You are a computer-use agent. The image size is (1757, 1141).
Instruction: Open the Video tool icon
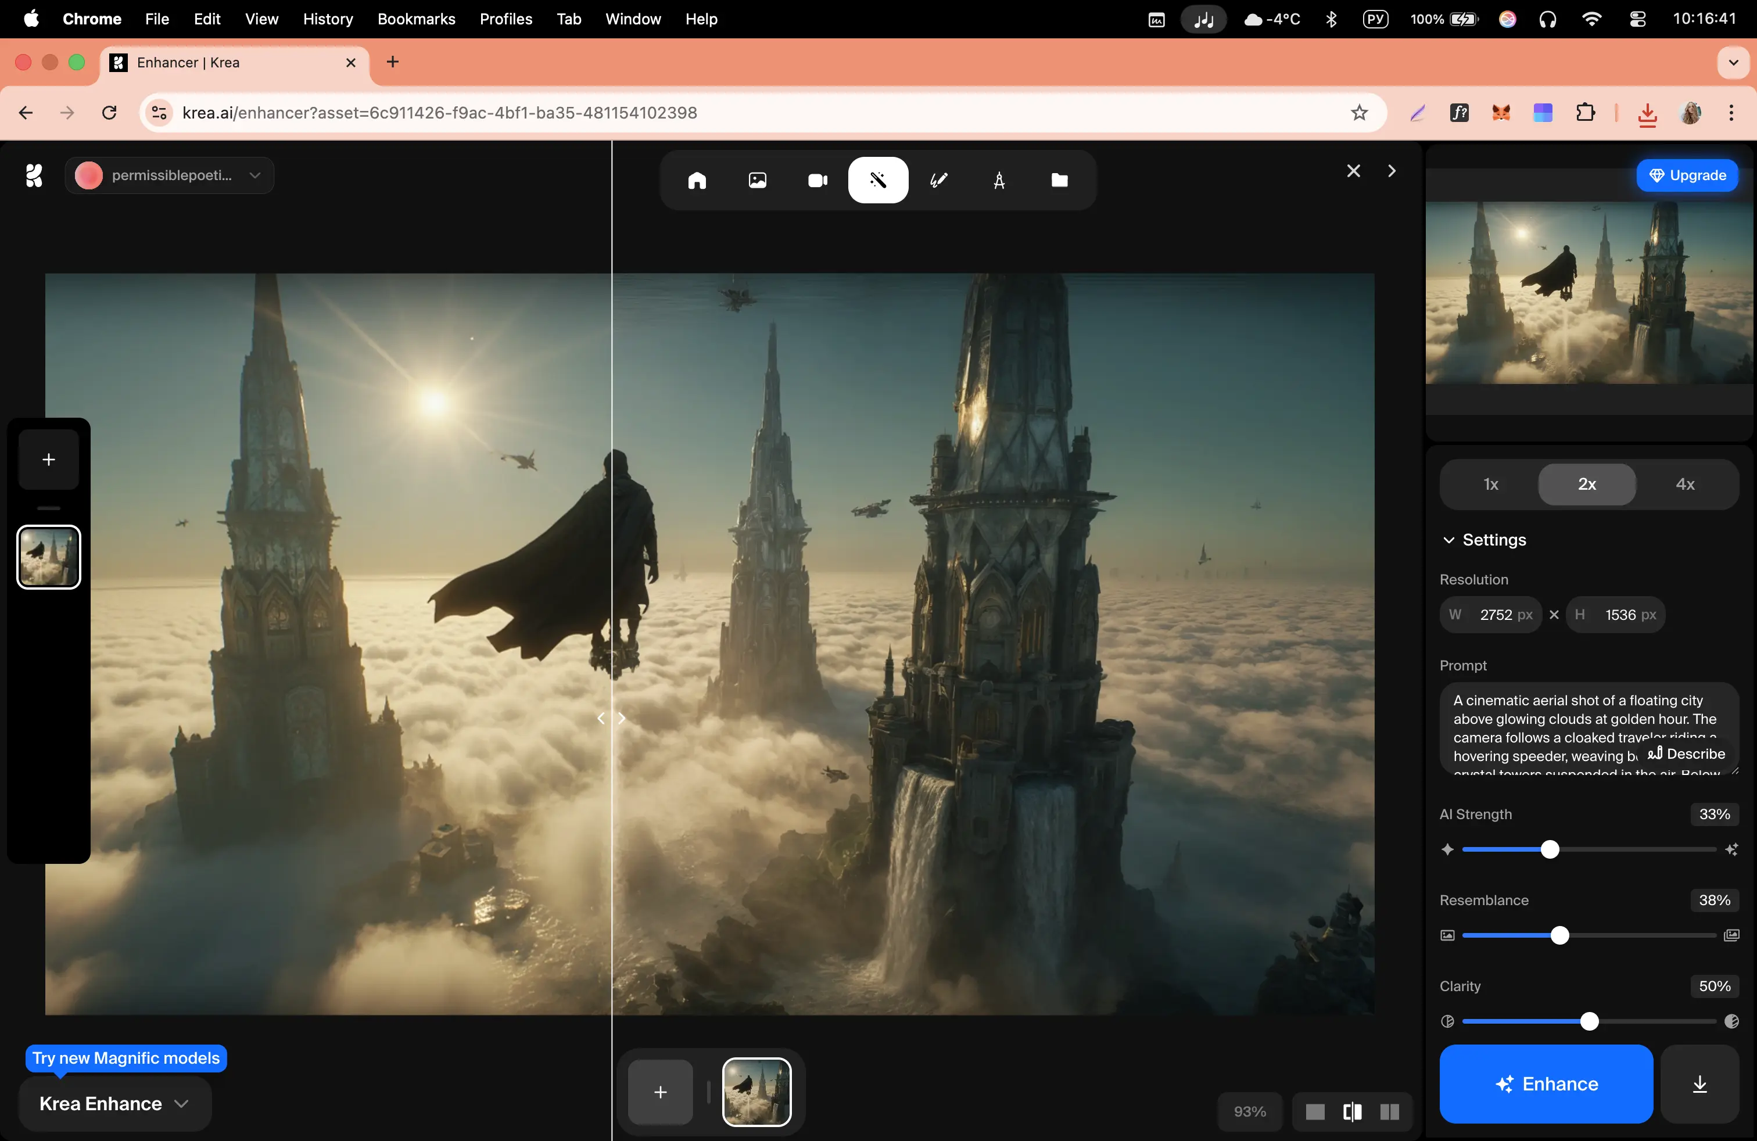click(817, 180)
